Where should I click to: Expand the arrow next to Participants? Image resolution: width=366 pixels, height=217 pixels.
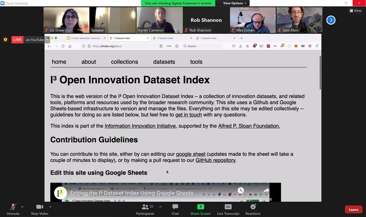coord(160,207)
